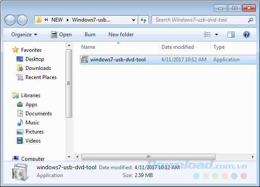The image size is (260, 187).
Task: Open the Documents library
Action: (38, 114)
